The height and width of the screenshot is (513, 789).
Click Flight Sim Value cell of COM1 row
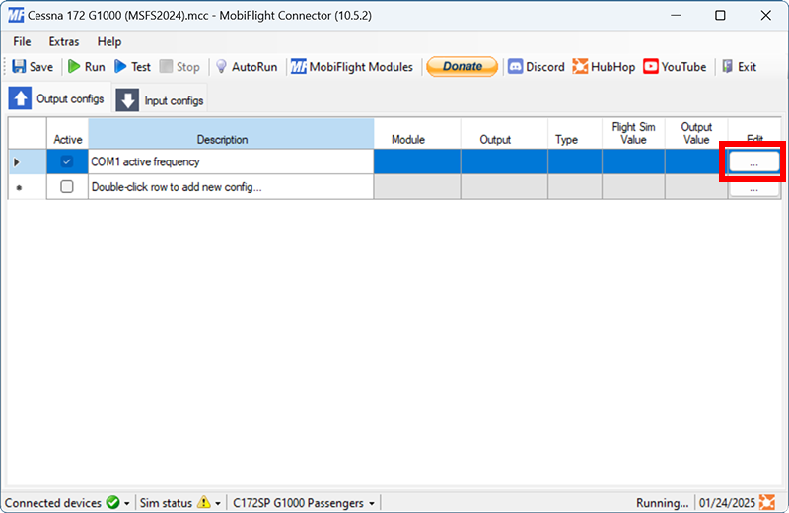coord(633,161)
